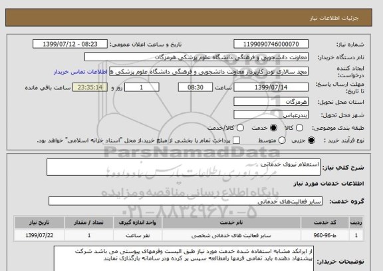Select the متوسط purchase type radio
Image resolution: width=383 pixels, height=271 pixels.
point(282,140)
